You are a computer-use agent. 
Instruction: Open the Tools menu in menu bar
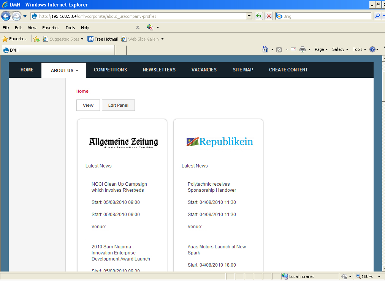(70, 28)
